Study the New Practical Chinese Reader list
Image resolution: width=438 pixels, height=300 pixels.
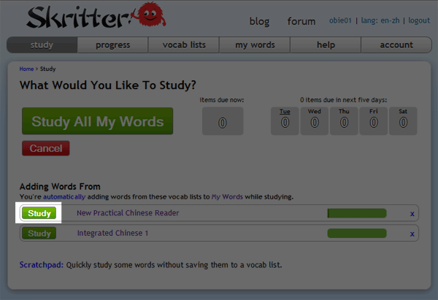(39, 213)
